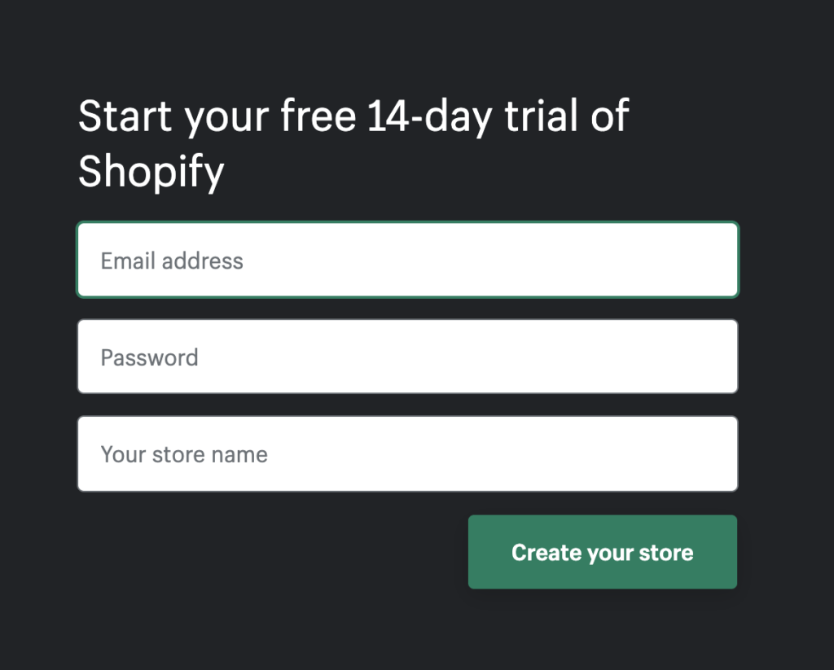Image resolution: width=834 pixels, height=670 pixels.
Task: Select the Your store name field
Action: (407, 454)
